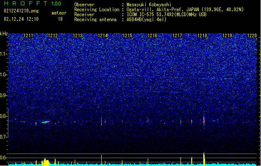Click the 1220 time marker
This screenshot has height=166, width=261.
[x=252, y=36]
